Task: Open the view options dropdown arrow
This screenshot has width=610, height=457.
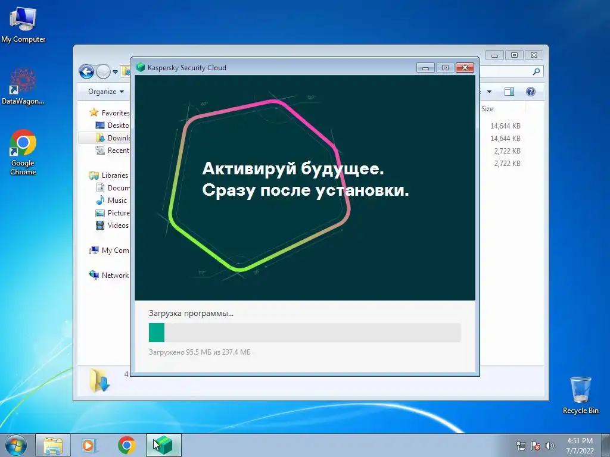Action: (490, 92)
